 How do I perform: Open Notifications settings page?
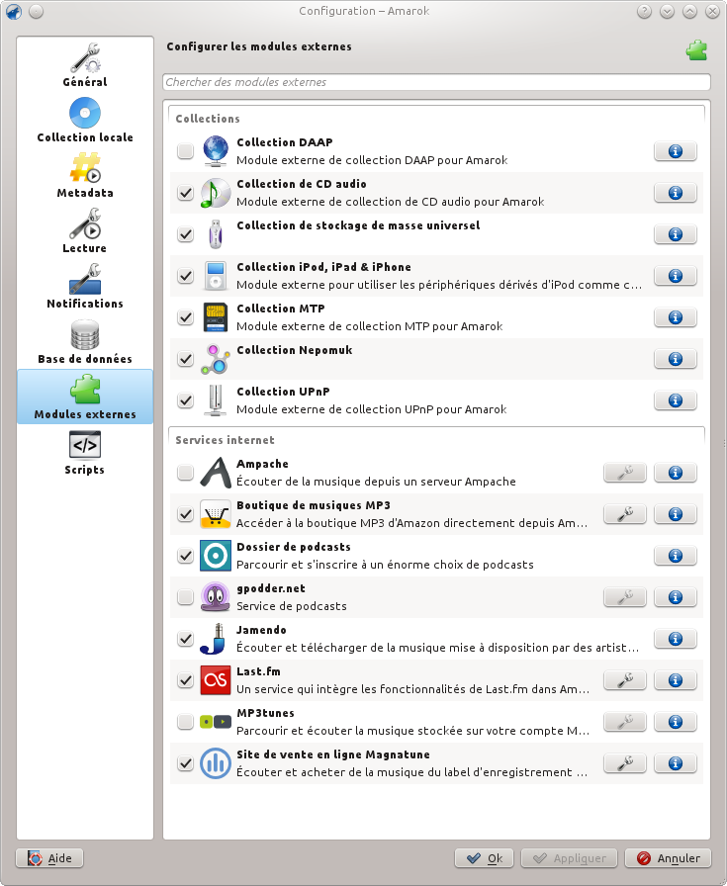point(85,287)
